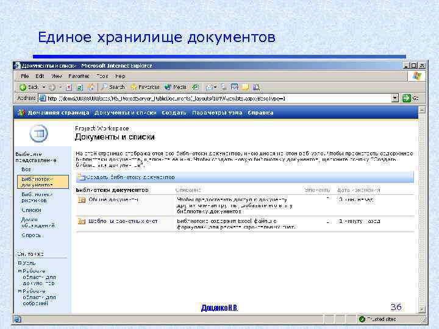The width and height of the screenshot is (439, 329).
Task: Open the Mail icon dropdown arrow
Action: pos(215,88)
